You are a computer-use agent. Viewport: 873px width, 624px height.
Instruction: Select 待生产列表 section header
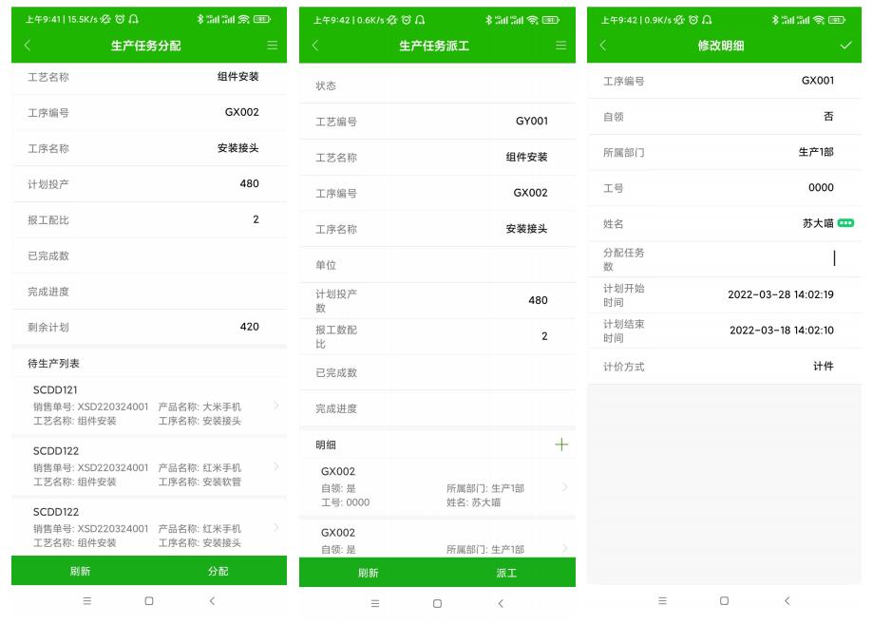[53, 363]
